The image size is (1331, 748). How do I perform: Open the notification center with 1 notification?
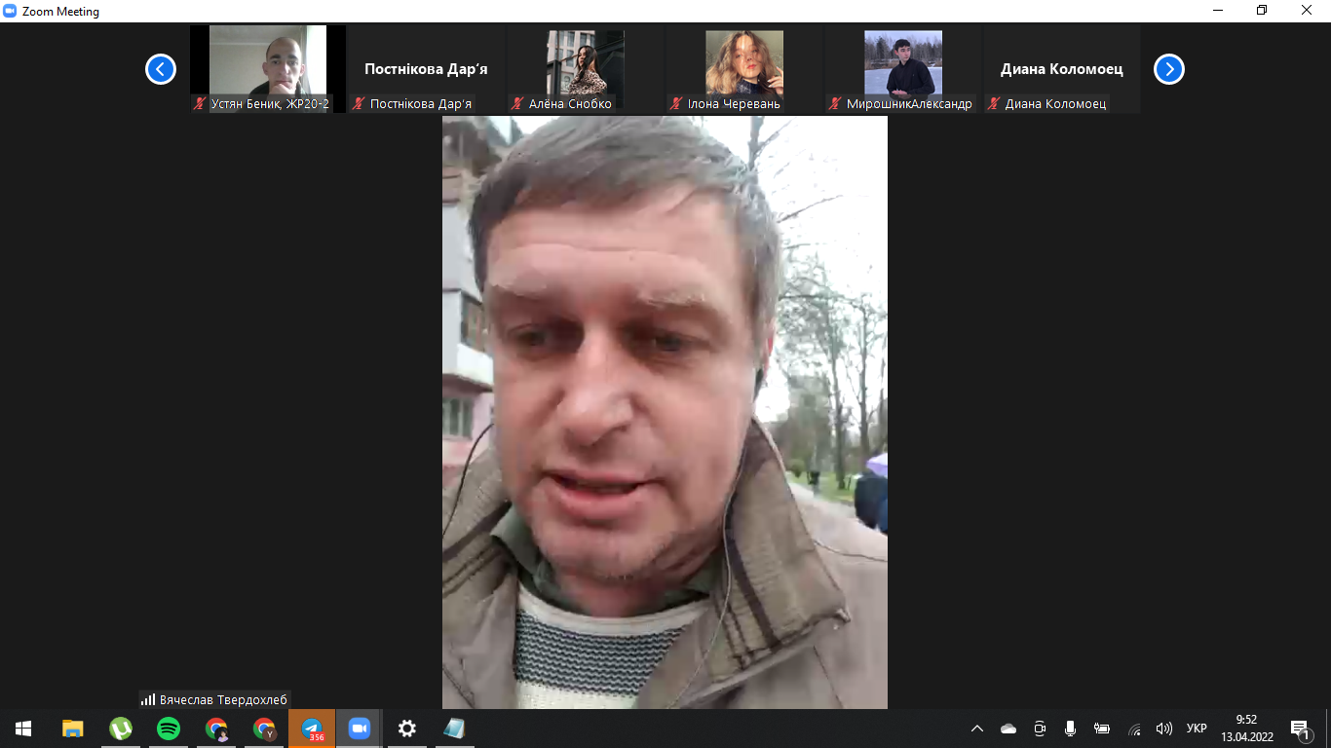1300,729
